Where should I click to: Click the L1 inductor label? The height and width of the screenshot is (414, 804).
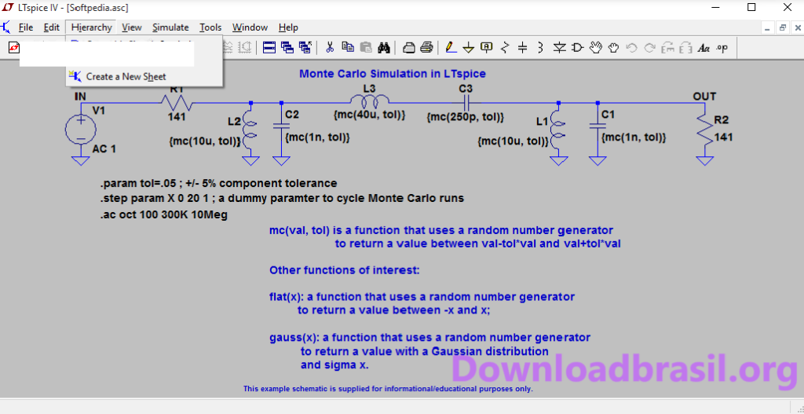542,122
